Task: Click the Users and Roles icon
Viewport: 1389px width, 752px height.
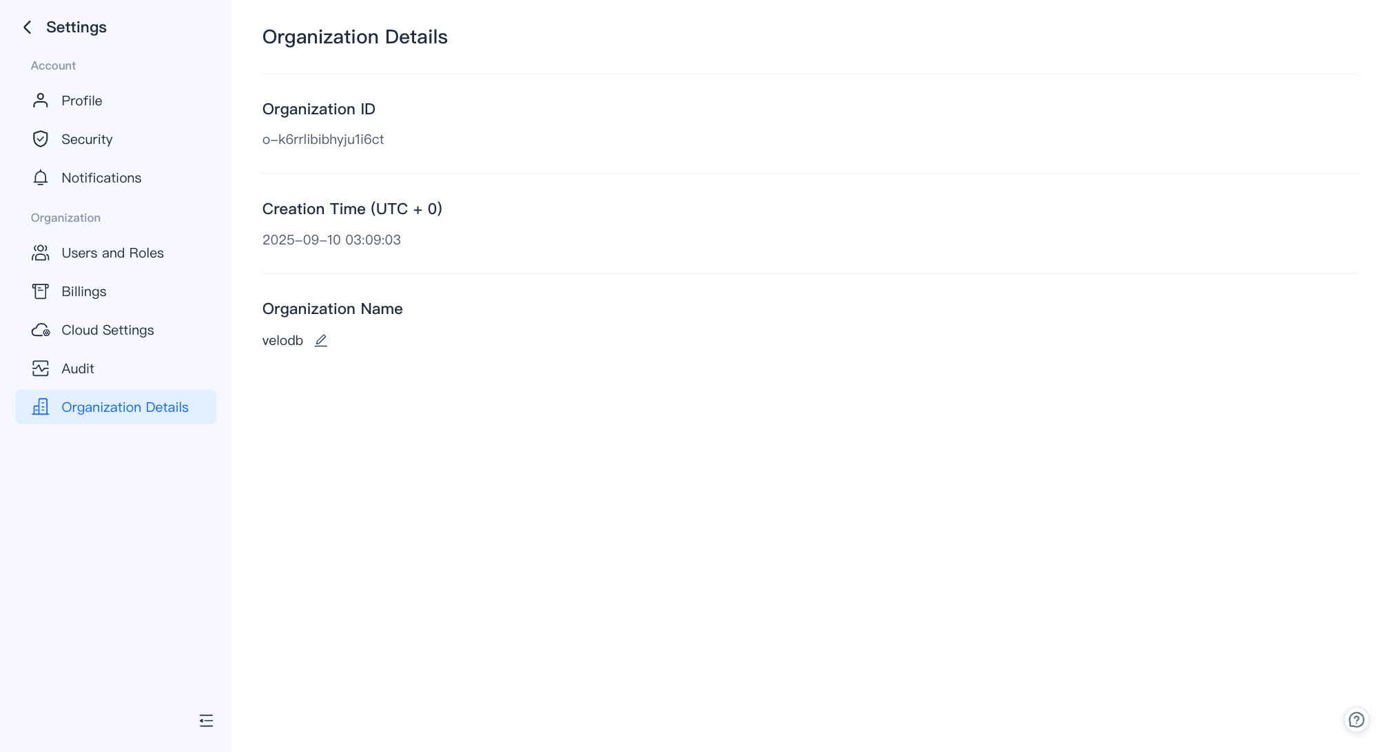Action: tap(41, 253)
